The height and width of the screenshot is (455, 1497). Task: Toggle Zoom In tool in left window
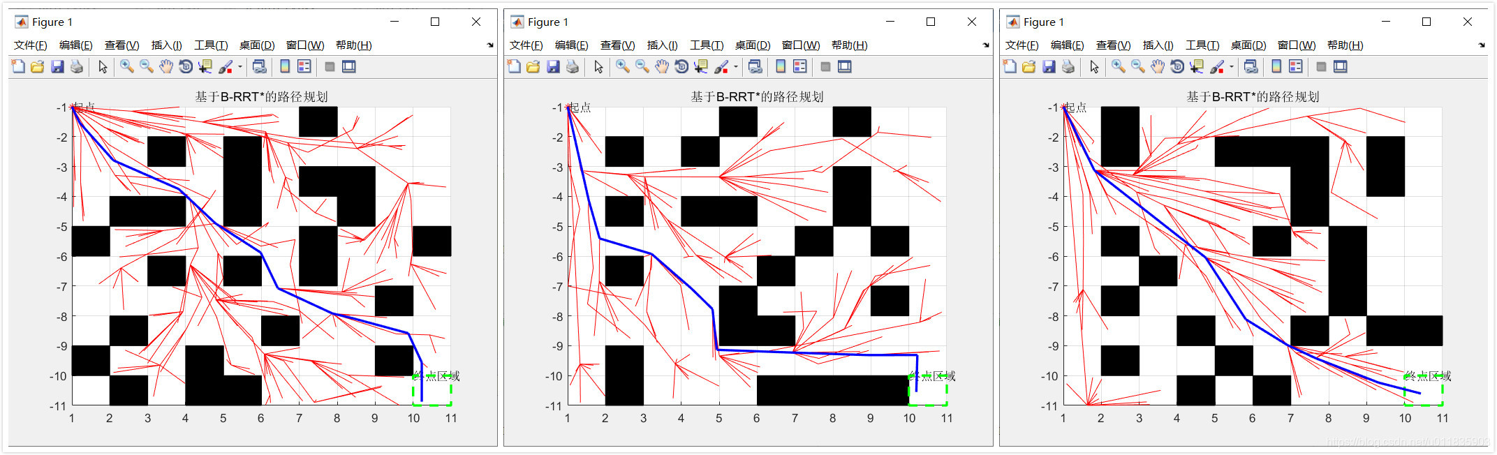click(127, 66)
